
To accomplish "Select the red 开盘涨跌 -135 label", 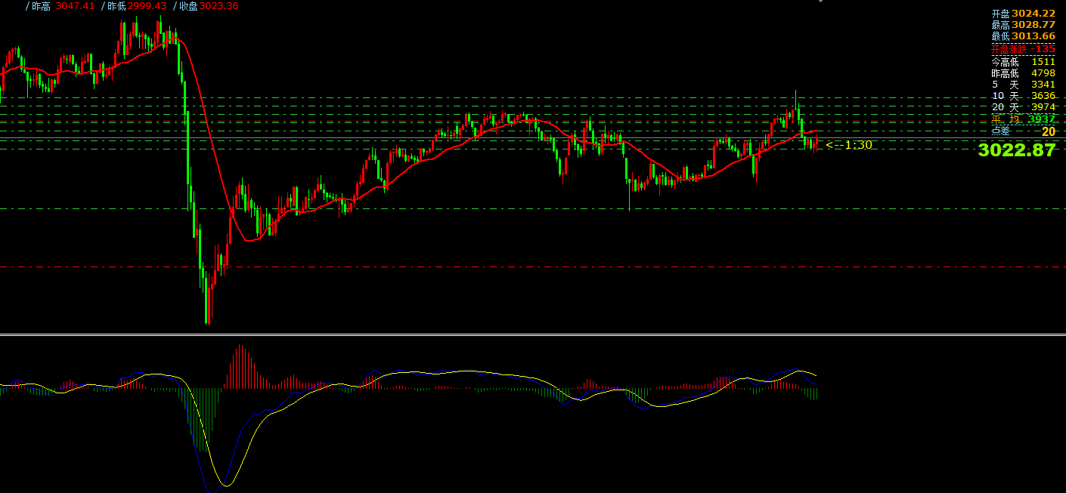I will (x=1023, y=48).
